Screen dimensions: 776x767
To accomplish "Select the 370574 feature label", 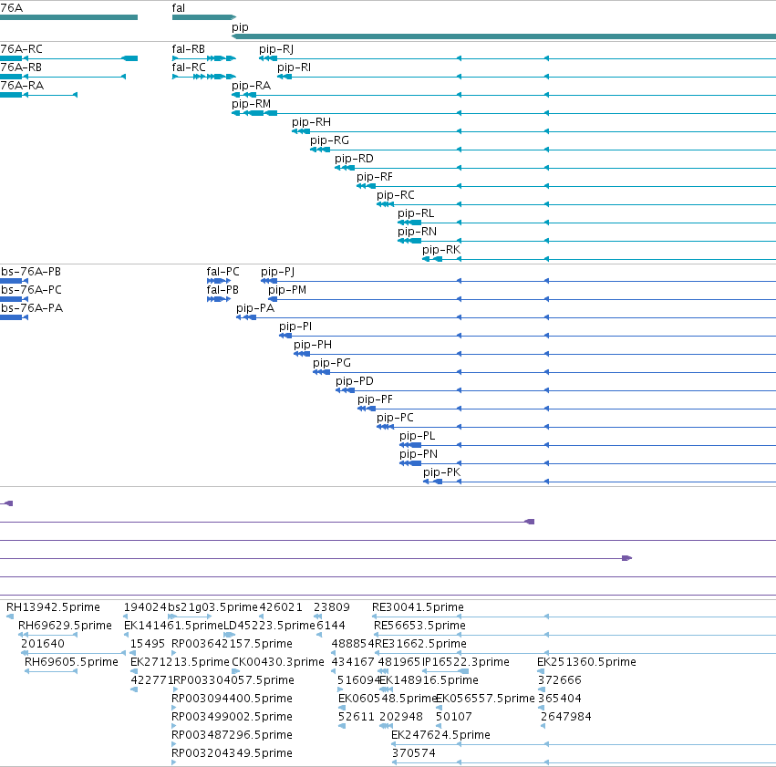I will [414, 753].
